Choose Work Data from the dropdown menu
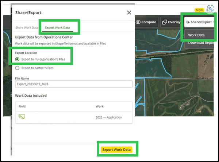Image resolution: width=219 pixels, height=162 pixels. [x=196, y=35]
